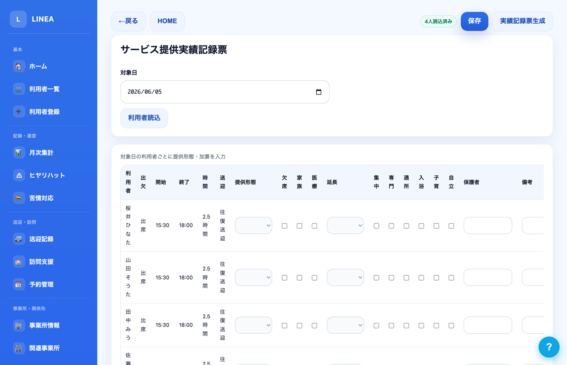Click 保護者 column header
The image size is (567, 365).
click(471, 182)
